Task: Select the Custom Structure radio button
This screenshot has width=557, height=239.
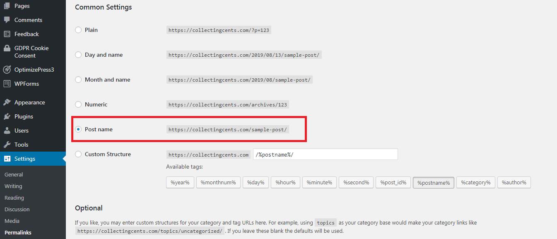Action: click(78, 154)
